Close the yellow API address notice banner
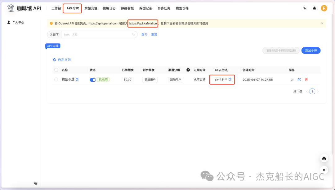Image resolution: width=335 pixels, height=190 pixels. pyautogui.click(x=322, y=23)
